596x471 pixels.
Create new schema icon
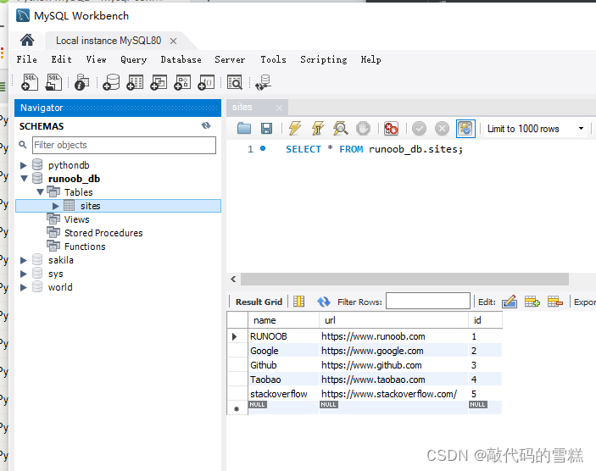(111, 82)
